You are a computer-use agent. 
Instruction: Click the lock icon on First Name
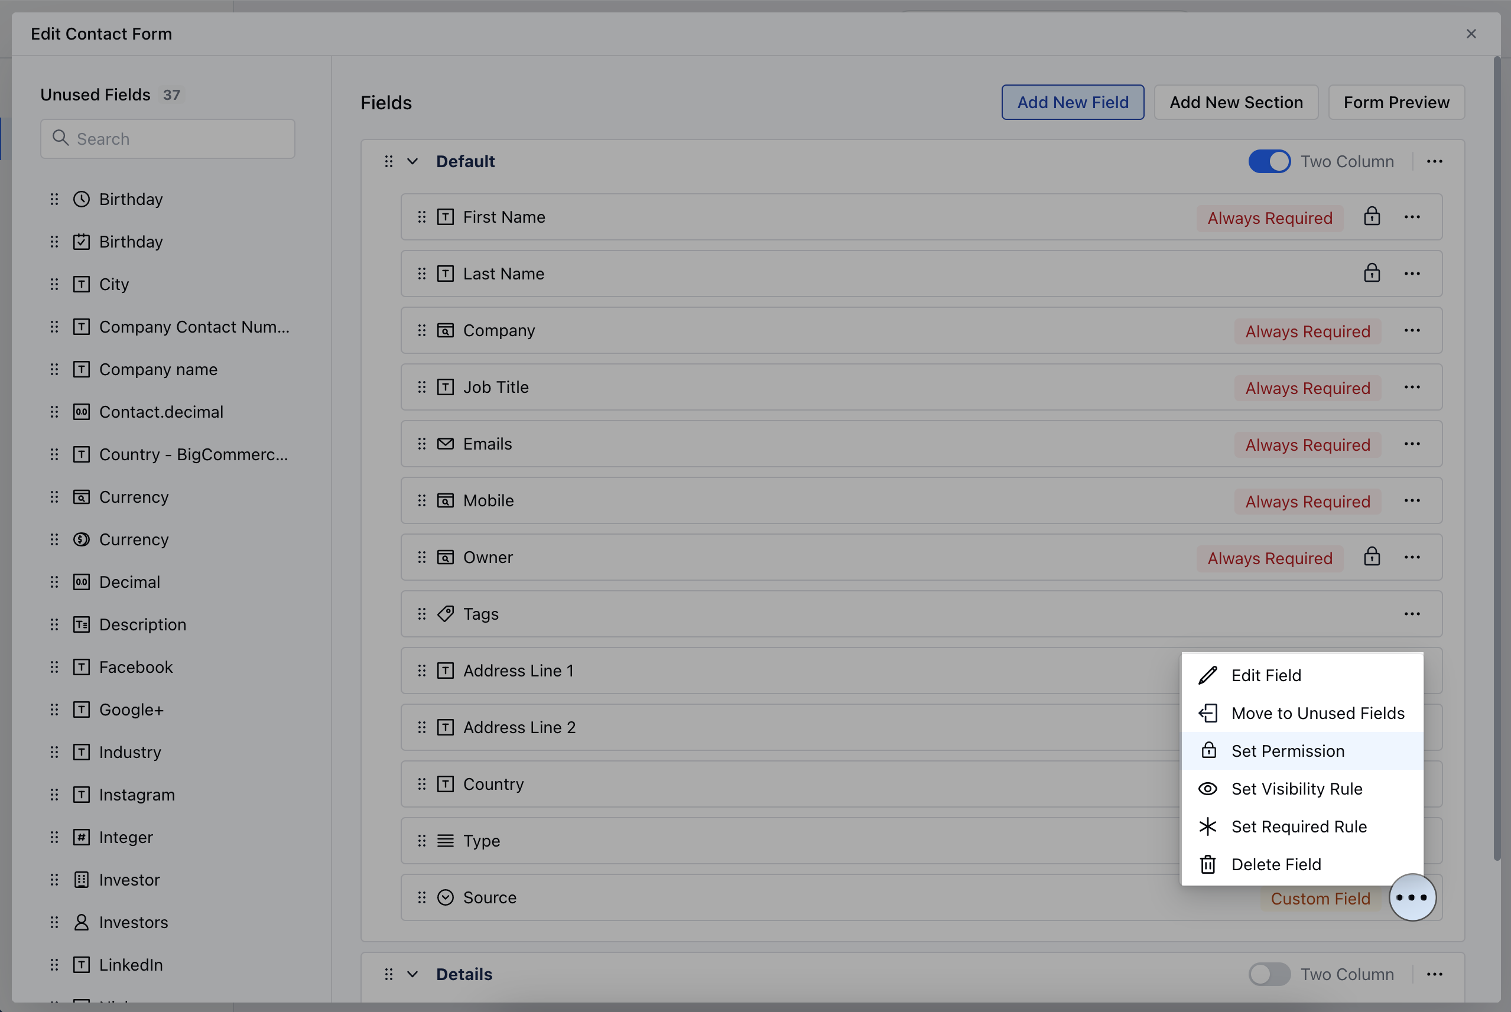[1372, 216]
